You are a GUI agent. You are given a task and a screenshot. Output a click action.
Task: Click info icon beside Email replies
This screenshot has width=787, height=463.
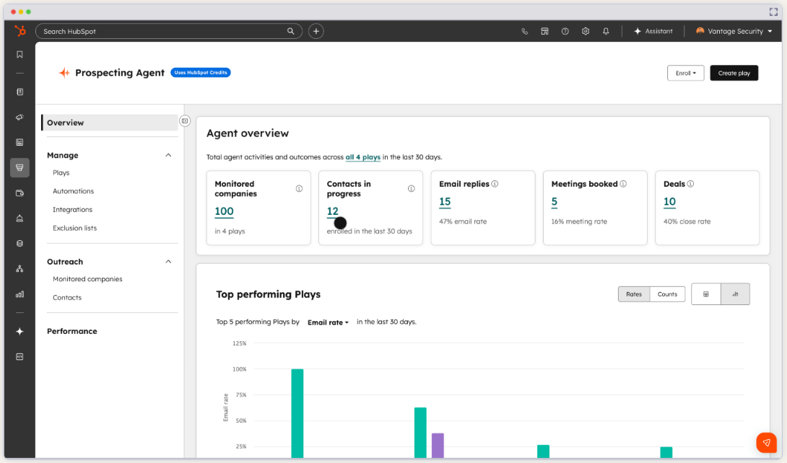pyautogui.click(x=495, y=184)
